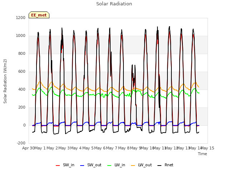Toggle the SW_out legend entry
This screenshot has height=172, width=229.
coord(91,165)
